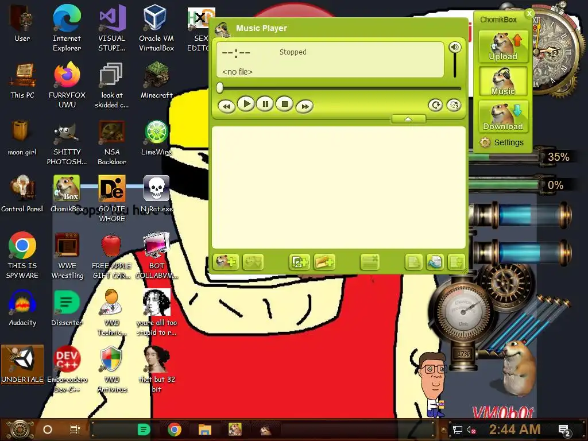The image size is (588, 441).
Task: Open the notification center with 2 alerts
Action: pos(564,431)
